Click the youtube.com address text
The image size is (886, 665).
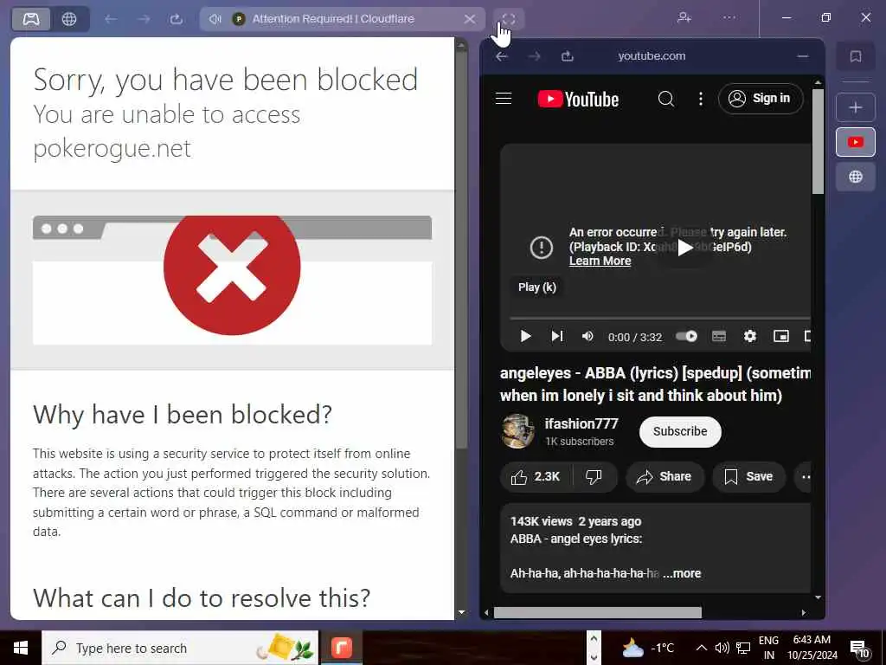click(x=652, y=56)
